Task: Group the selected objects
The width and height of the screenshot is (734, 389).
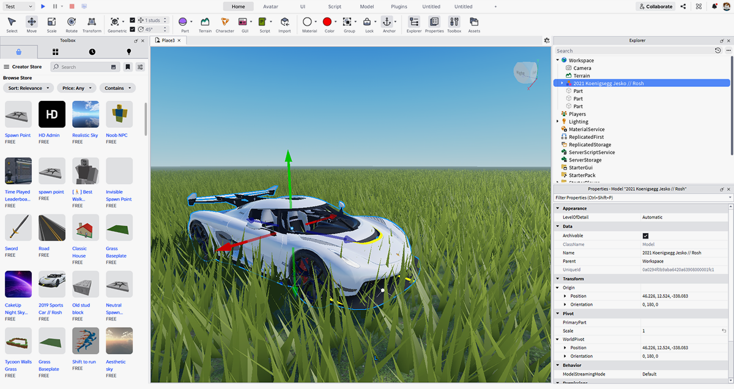Action: click(x=347, y=24)
